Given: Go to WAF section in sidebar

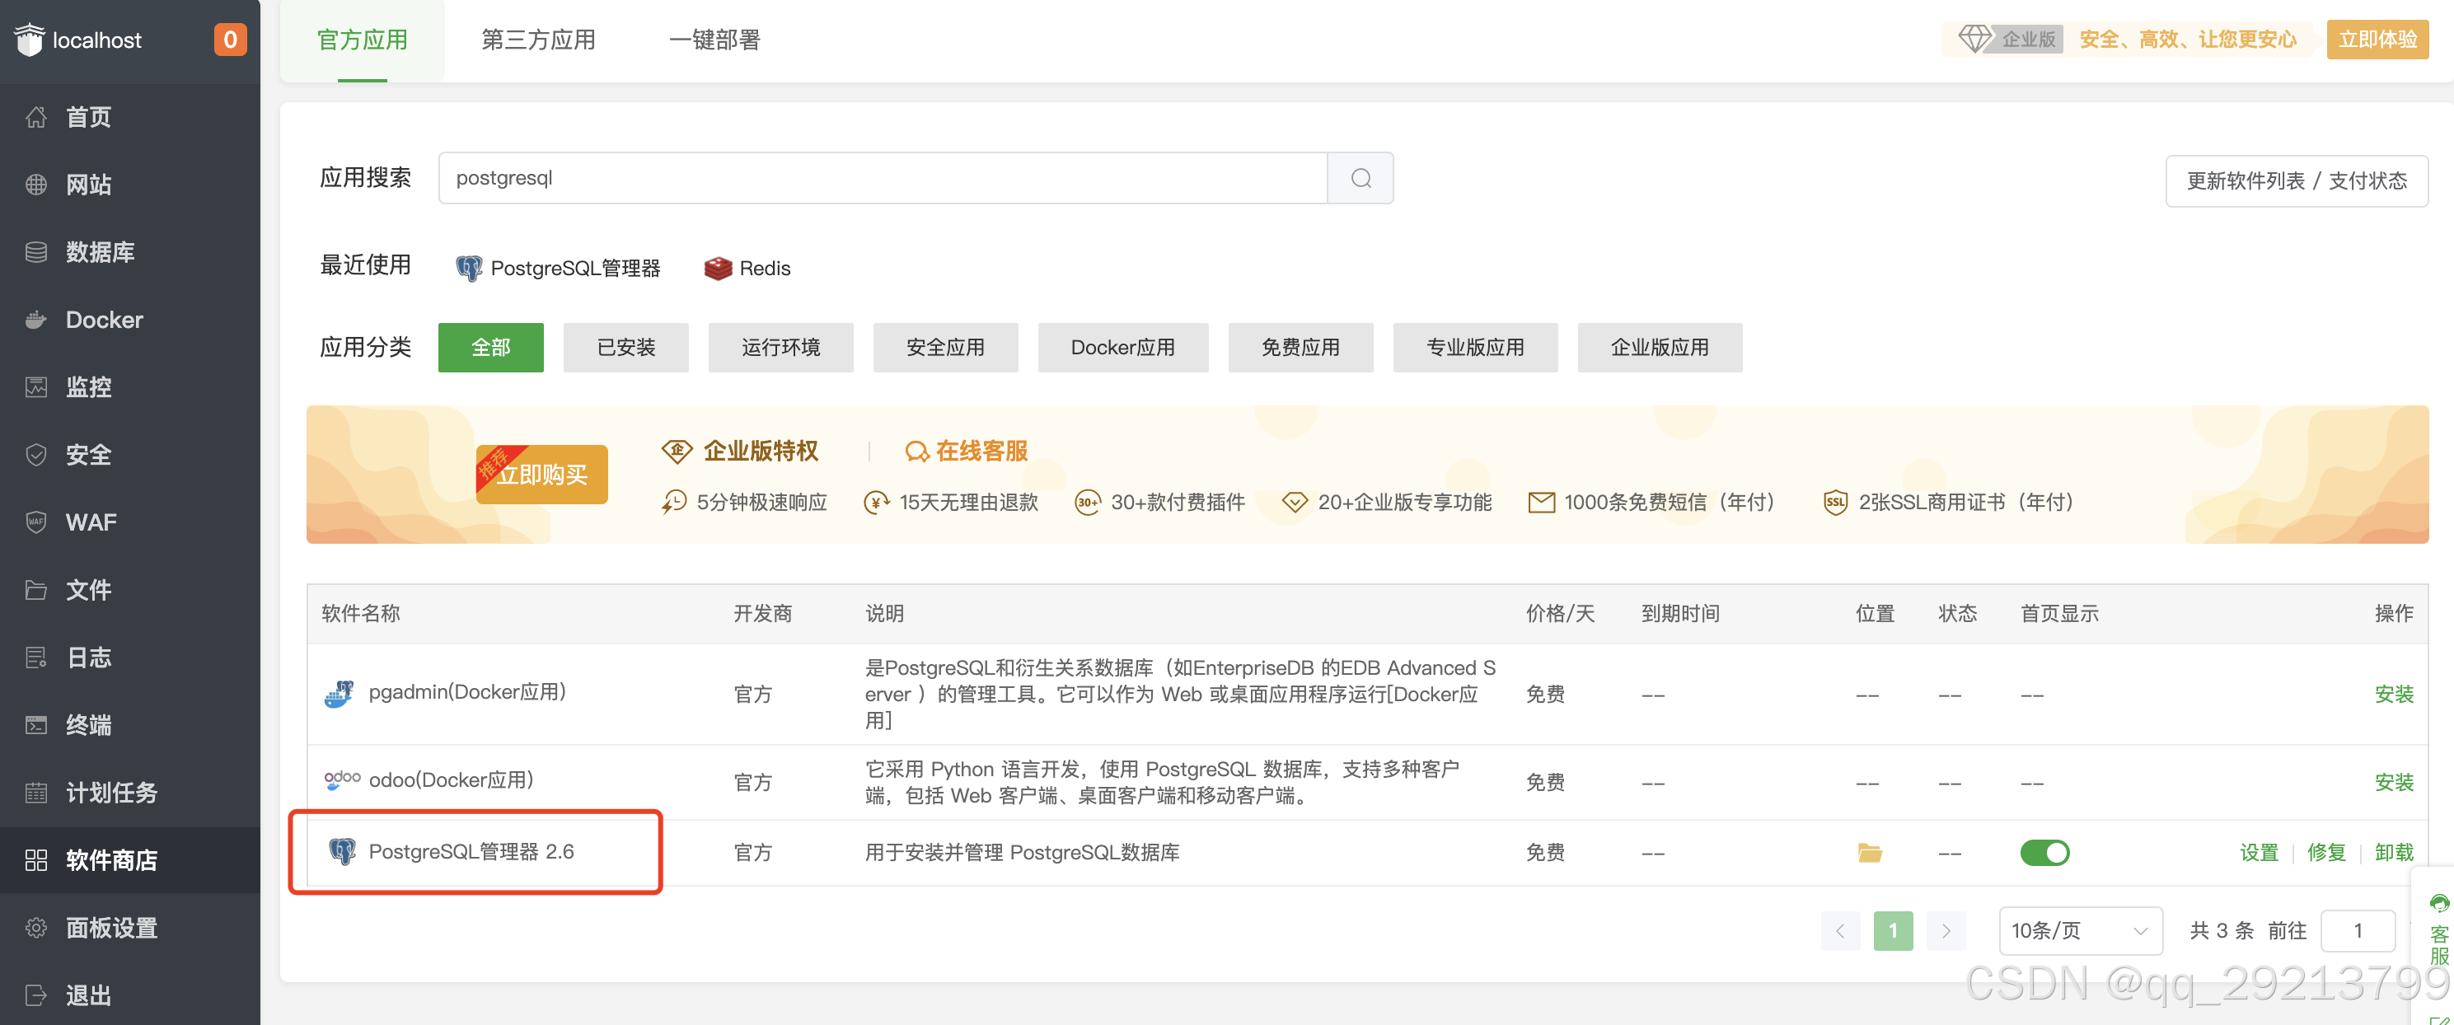Looking at the screenshot, I should [x=91, y=522].
